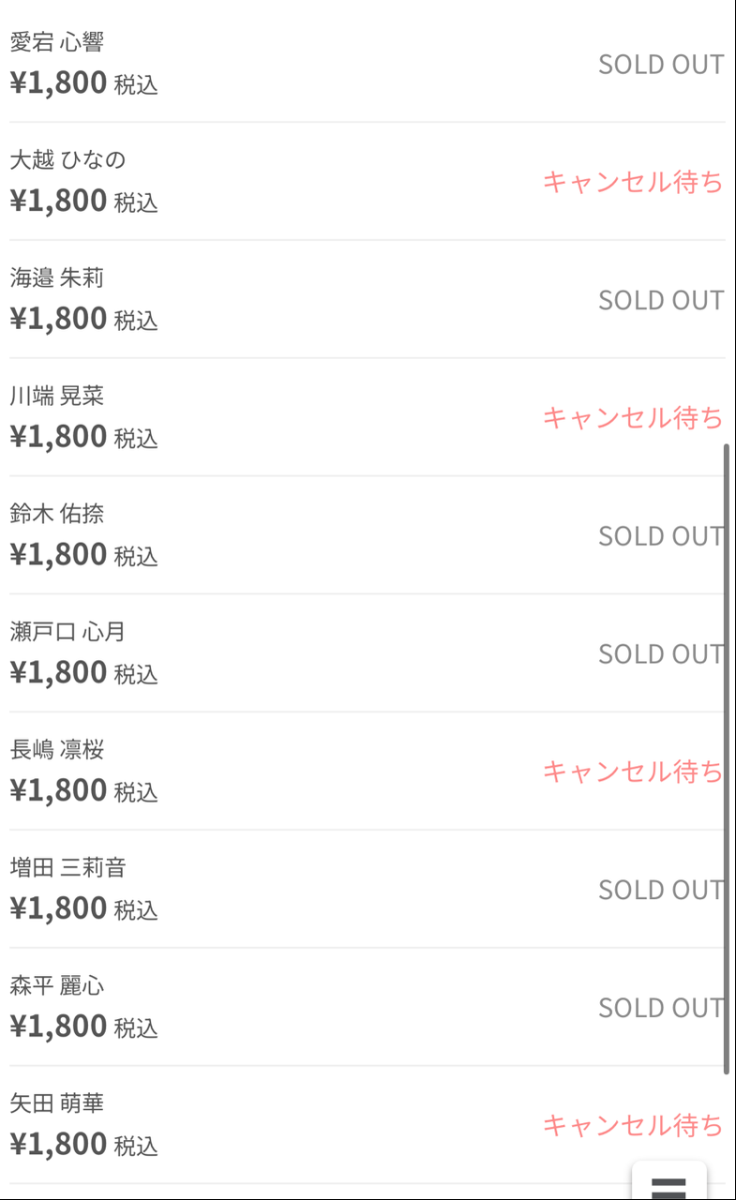Image resolution: width=736 pixels, height=1200 pixels.
Task: Select the 大越 ひなの ticket name
Action: [x=68, y=160]
